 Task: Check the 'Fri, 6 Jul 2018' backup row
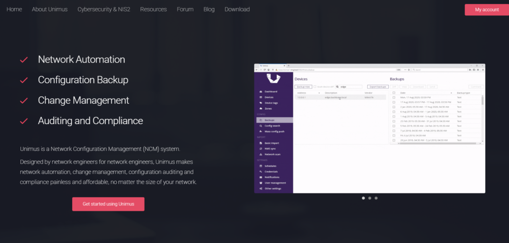pos(394,135)
